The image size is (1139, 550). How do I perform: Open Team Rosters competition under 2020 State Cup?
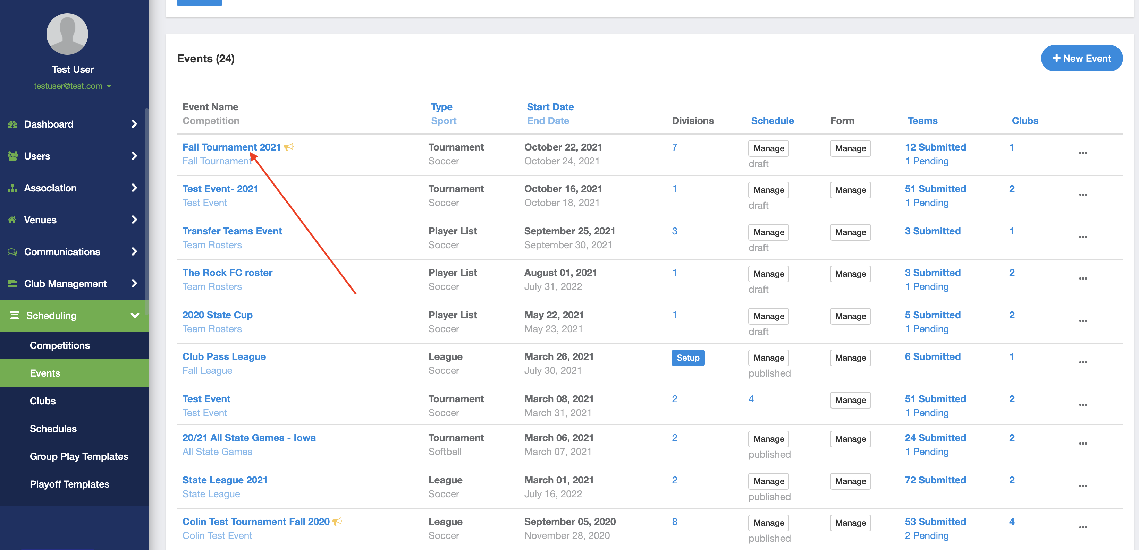pos(212,329)
